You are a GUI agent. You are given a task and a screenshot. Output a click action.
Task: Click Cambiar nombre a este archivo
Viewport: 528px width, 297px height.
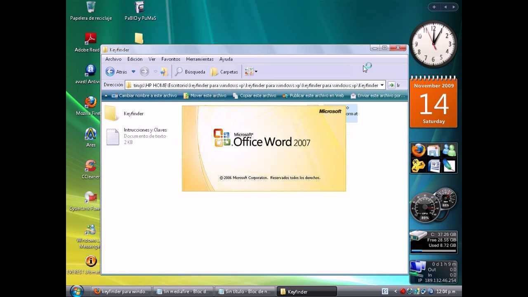144,96
